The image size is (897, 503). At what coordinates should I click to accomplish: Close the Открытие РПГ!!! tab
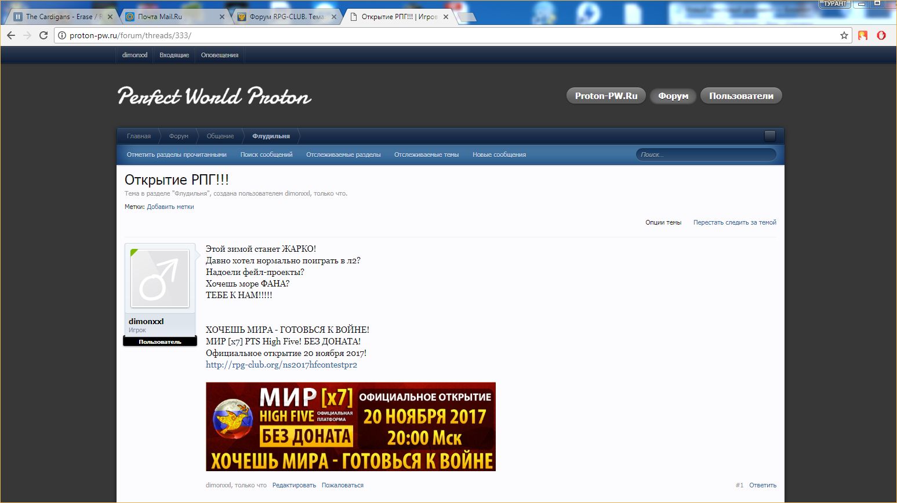446,17
